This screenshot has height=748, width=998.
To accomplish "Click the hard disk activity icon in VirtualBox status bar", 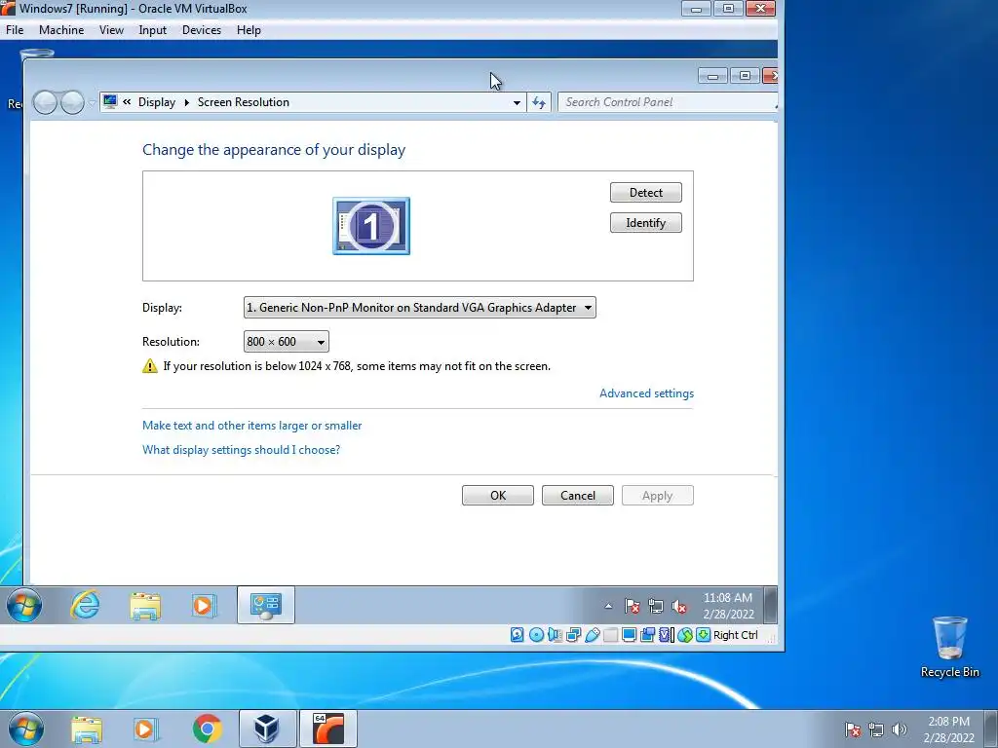I will click(x=517, y=635).
